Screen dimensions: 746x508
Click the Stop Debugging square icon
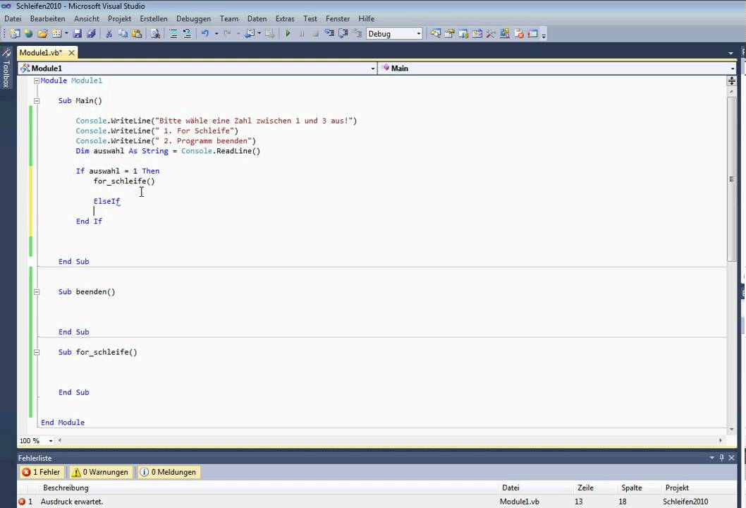point(315,34)
